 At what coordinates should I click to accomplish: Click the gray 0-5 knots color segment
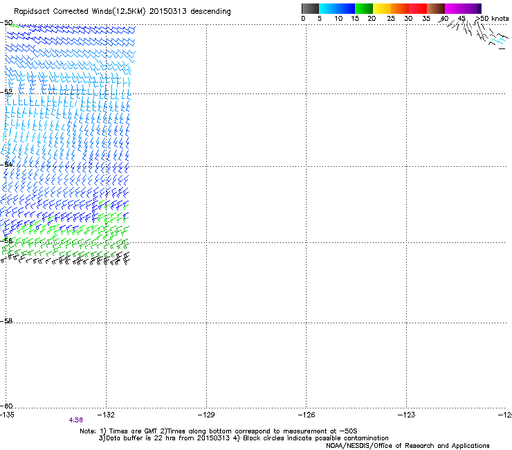pos(310,8)
